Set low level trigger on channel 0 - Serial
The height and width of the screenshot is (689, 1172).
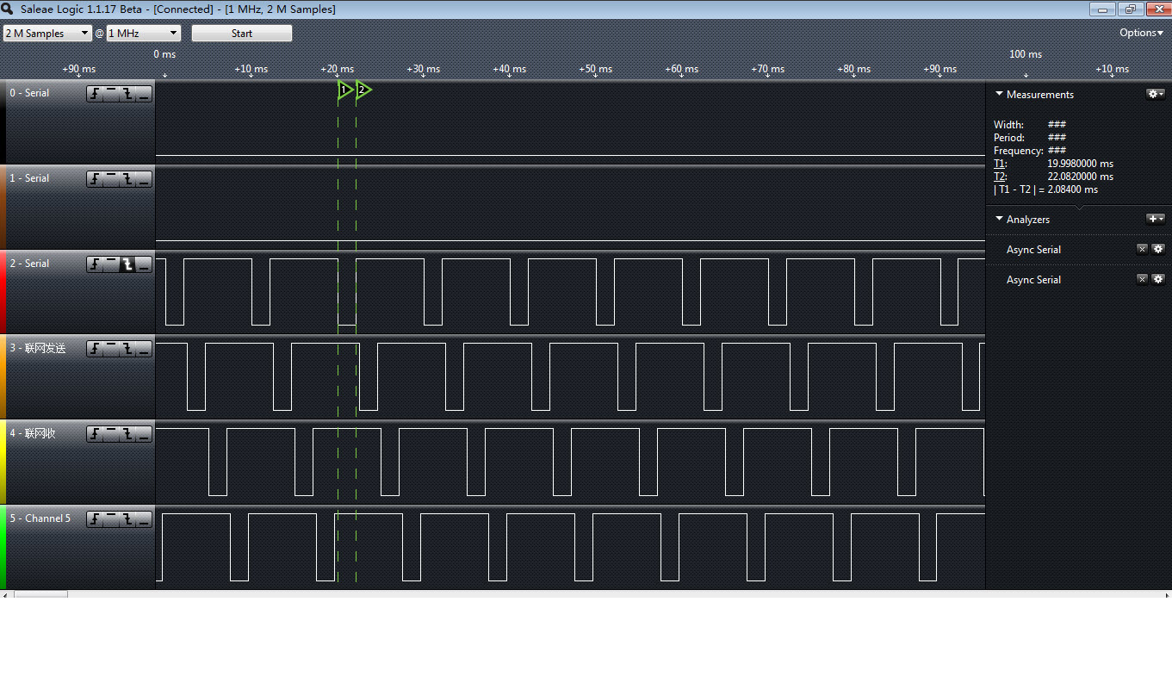144,94
